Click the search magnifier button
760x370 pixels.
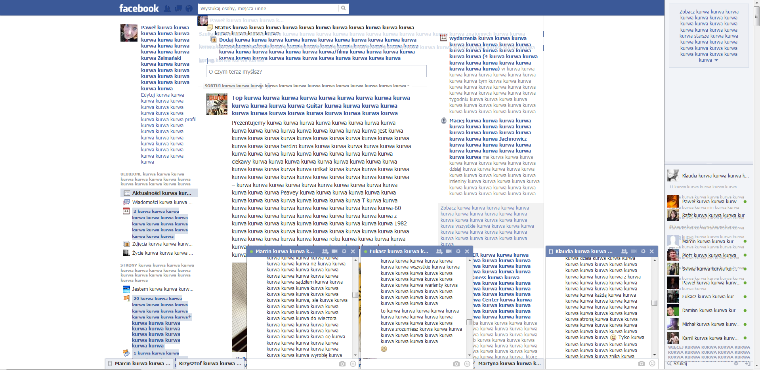(x=344, y=8)
